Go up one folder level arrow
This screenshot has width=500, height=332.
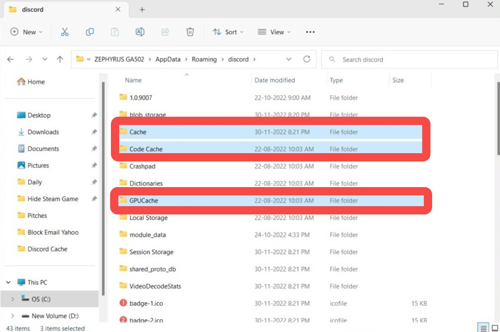tap(60, 59)
